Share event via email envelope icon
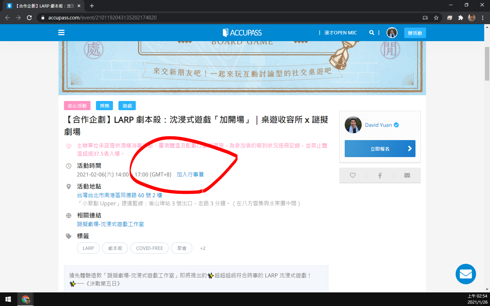This screenshot has height=306, width=490. [x=407, y=175]
